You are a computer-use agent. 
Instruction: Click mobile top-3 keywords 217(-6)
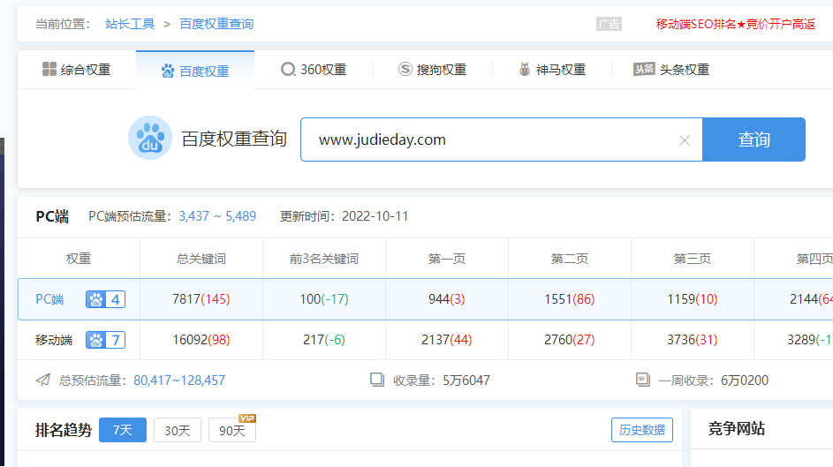click(x=324, y=340)
